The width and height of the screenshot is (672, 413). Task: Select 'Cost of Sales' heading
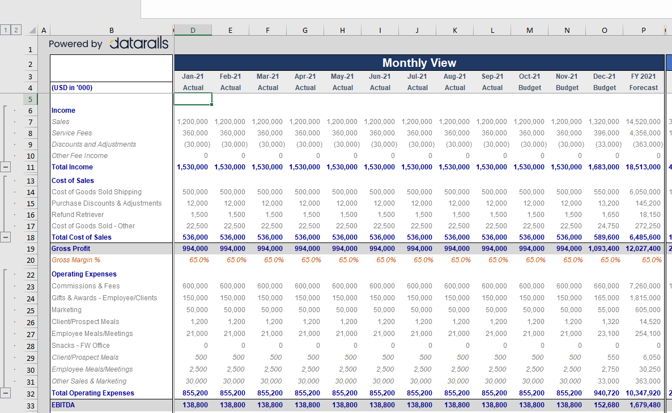(73, 180)
